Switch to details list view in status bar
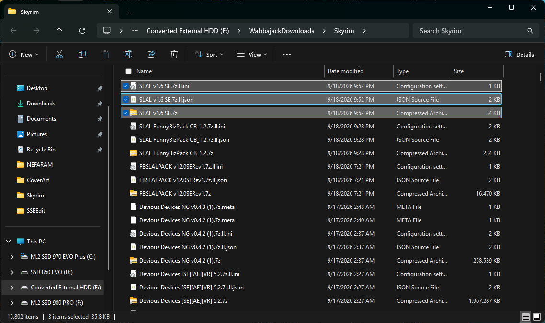 tap(525, 317)
